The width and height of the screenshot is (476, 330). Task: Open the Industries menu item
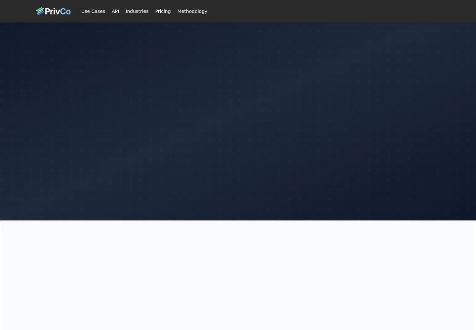tap(137, 11)
